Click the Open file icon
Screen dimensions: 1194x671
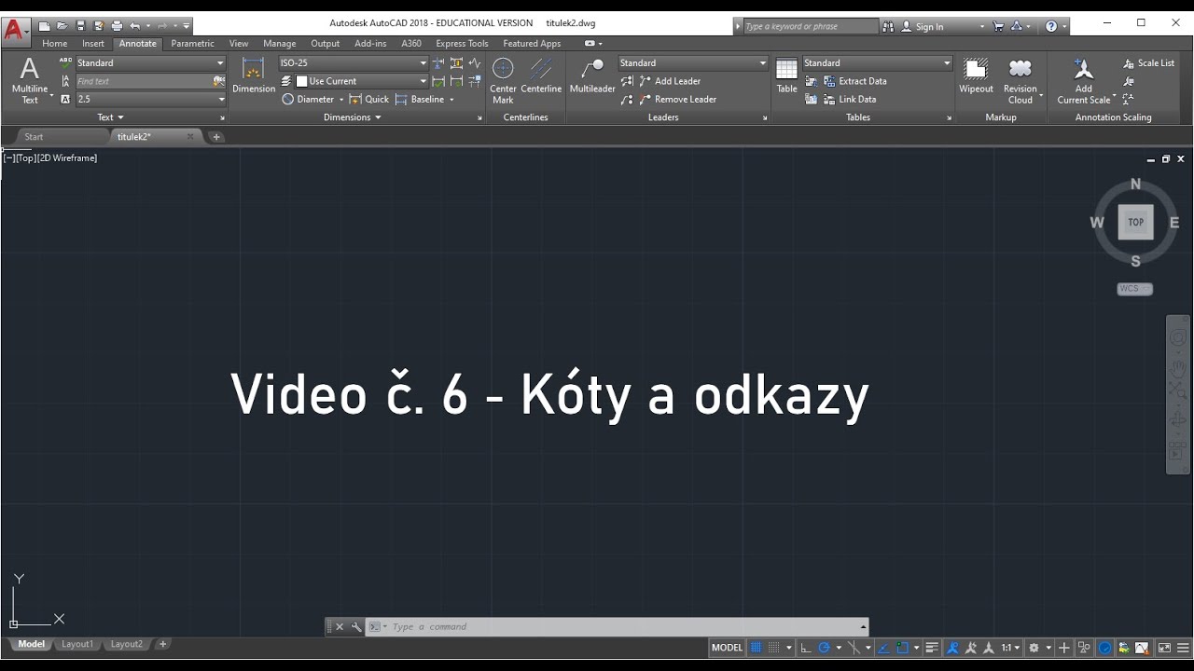62,26
